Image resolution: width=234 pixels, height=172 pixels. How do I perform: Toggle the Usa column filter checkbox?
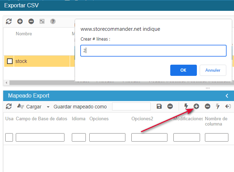coord(9,137)
